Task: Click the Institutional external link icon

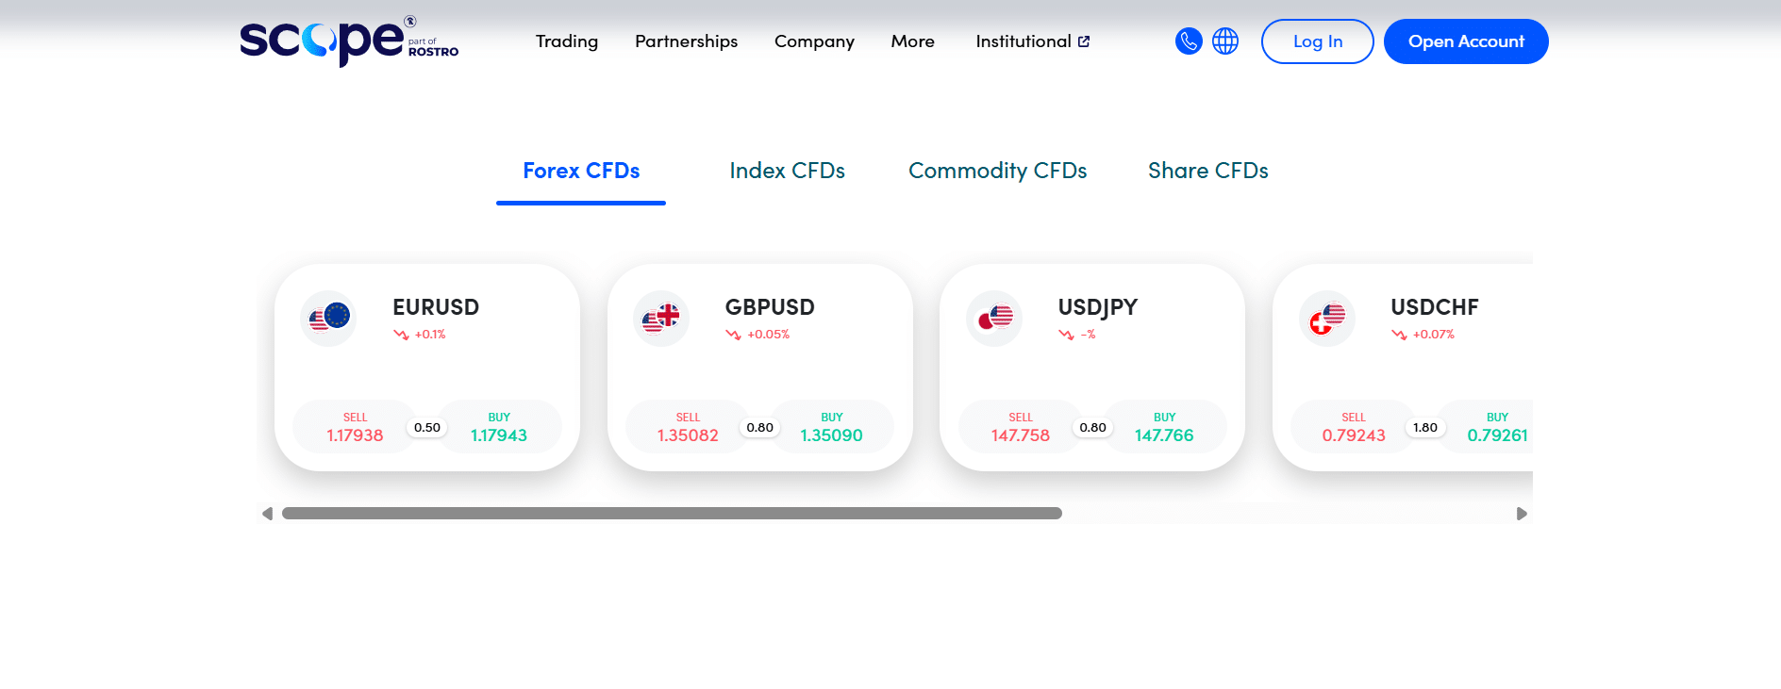Action: click(1084, 41)
